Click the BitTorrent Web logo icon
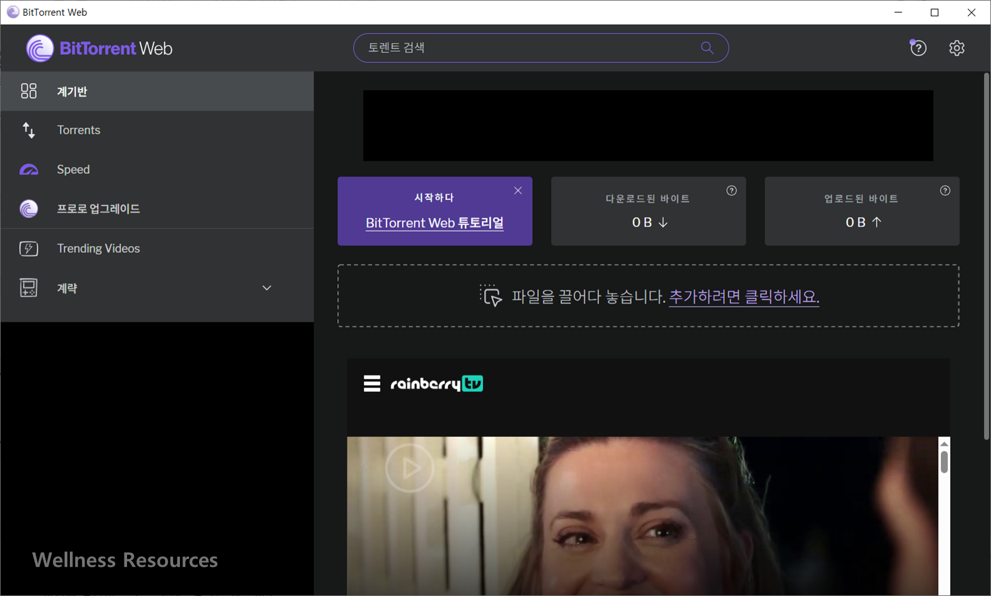Image resolution: width=991 pixels, height=596 pixels. tap(40, 48)
